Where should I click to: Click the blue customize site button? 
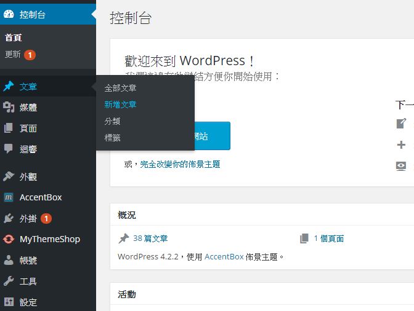click(x=213, y=136)
